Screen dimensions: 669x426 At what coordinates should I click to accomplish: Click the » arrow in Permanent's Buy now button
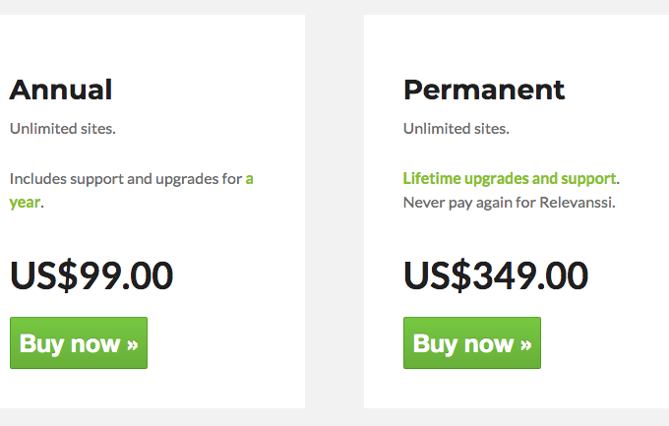[525, 344]
